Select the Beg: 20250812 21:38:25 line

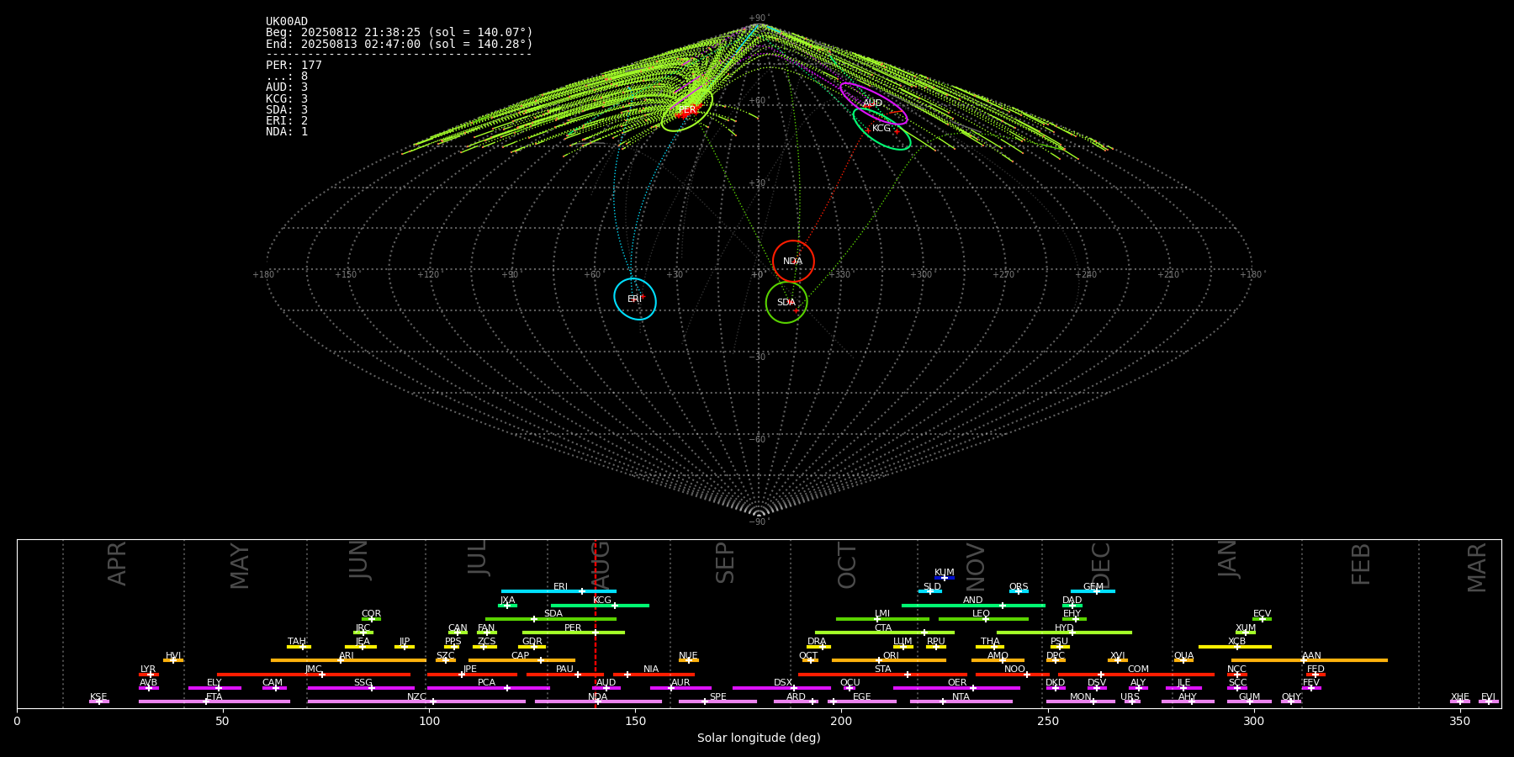[400, 33]
